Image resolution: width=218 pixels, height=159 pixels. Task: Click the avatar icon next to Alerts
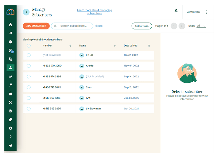pos(82,66)
